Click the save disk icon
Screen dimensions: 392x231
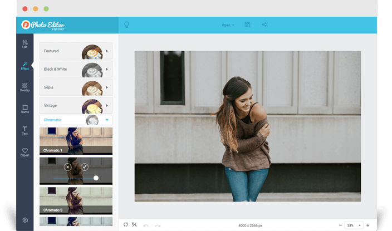pyautogui.click(x=247, y=24)
